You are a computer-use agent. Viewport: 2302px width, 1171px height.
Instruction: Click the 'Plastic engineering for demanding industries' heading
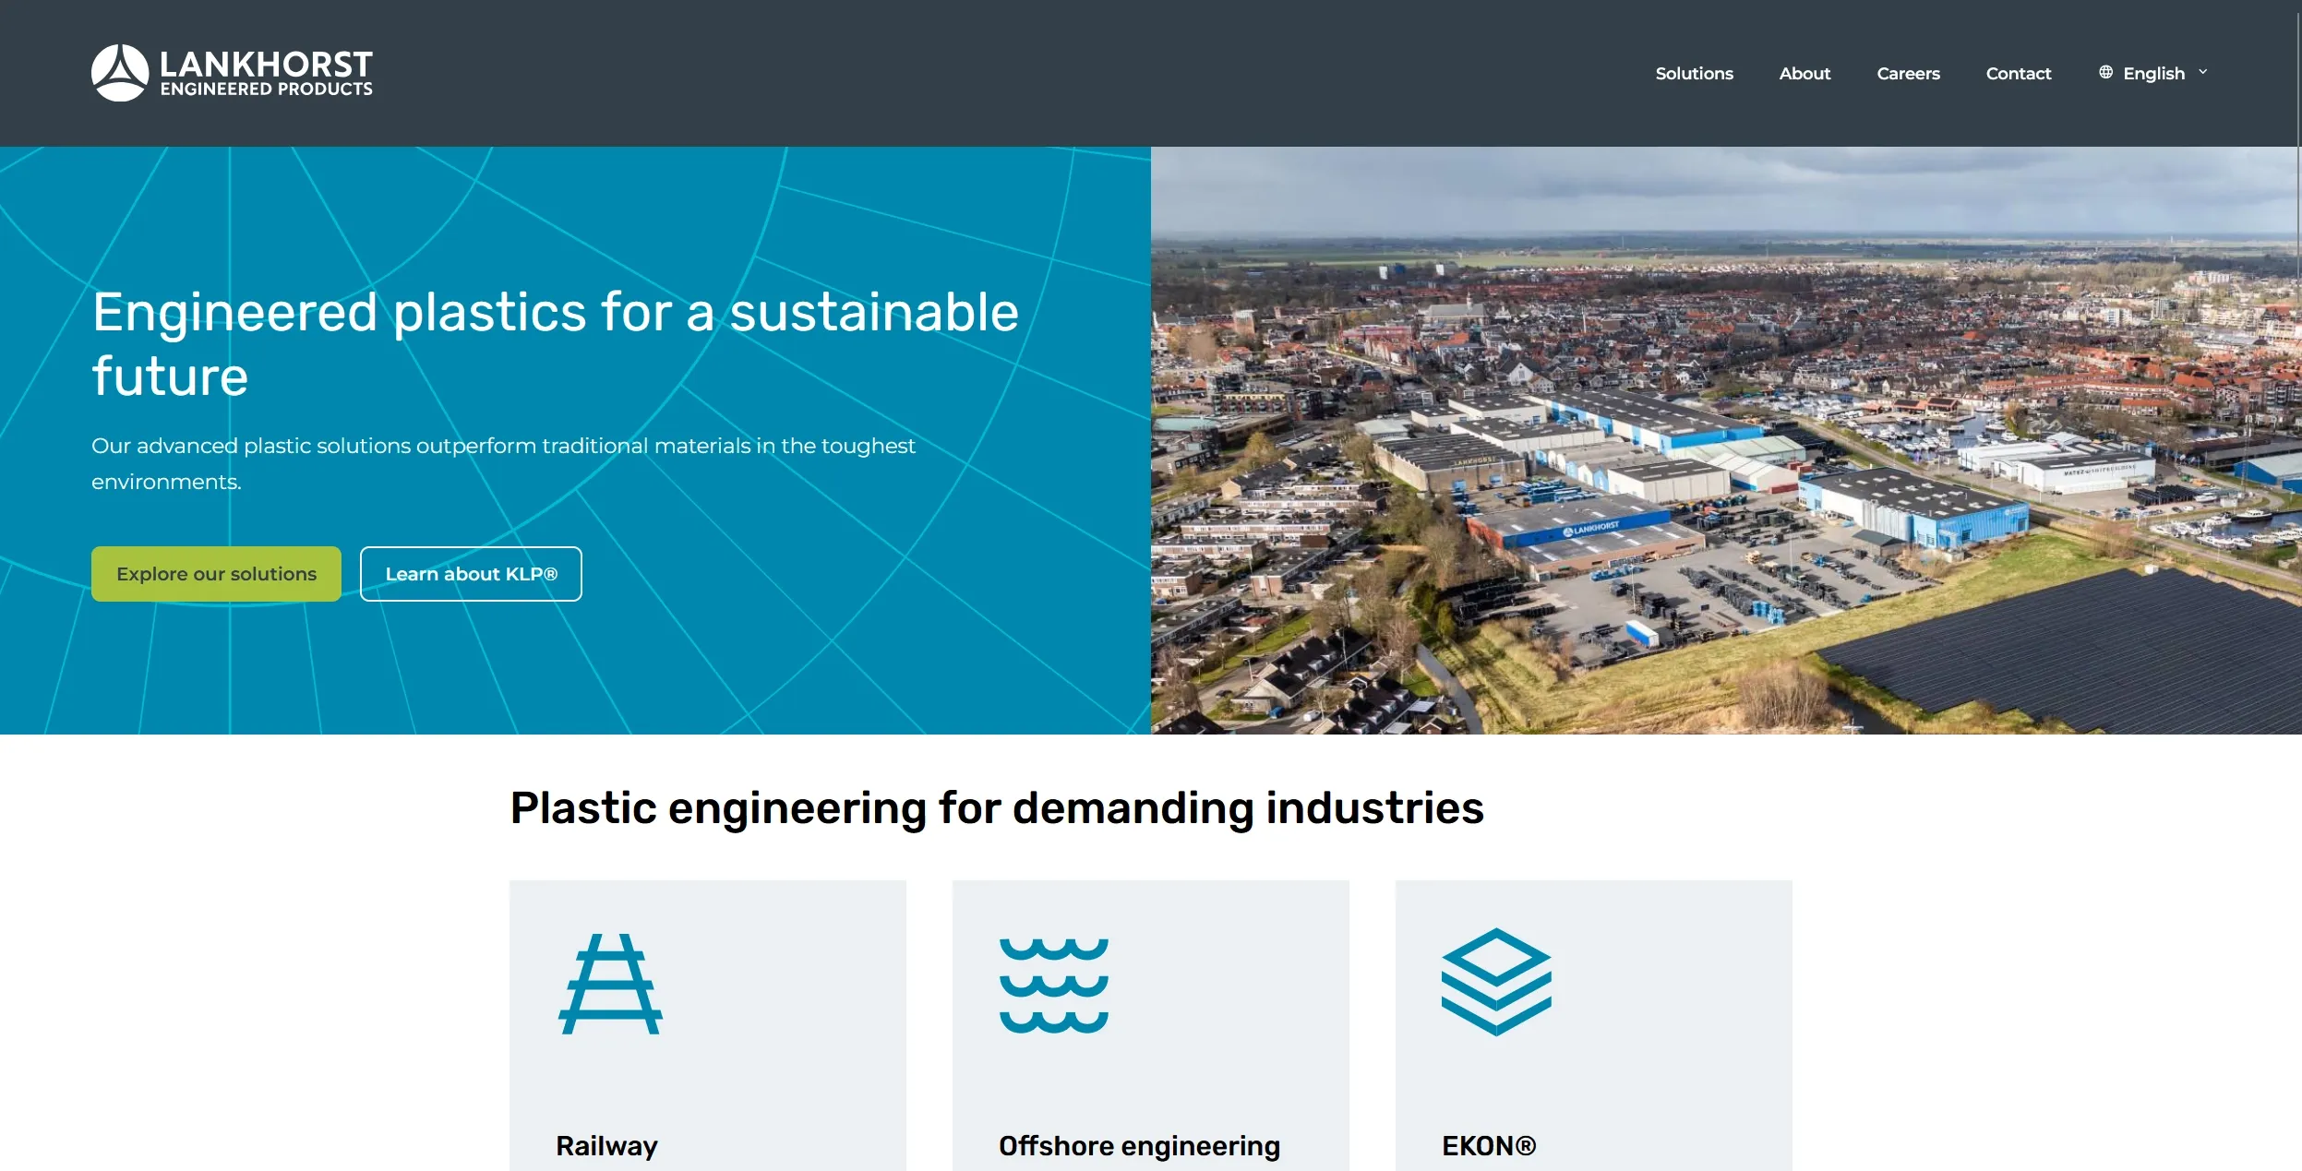tap(997, 807)
